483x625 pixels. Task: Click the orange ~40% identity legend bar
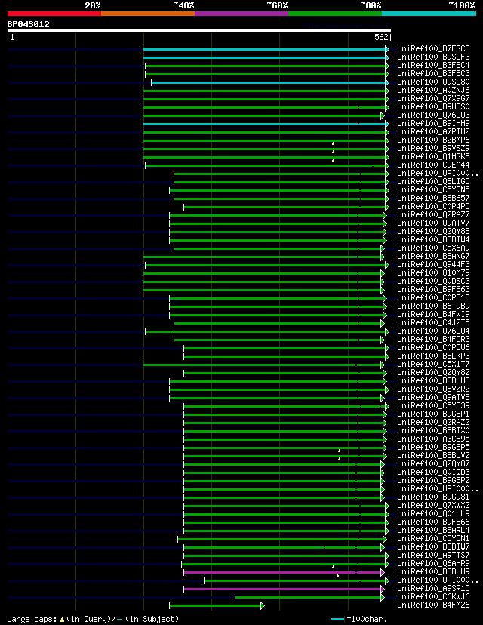tap(148, 14)
